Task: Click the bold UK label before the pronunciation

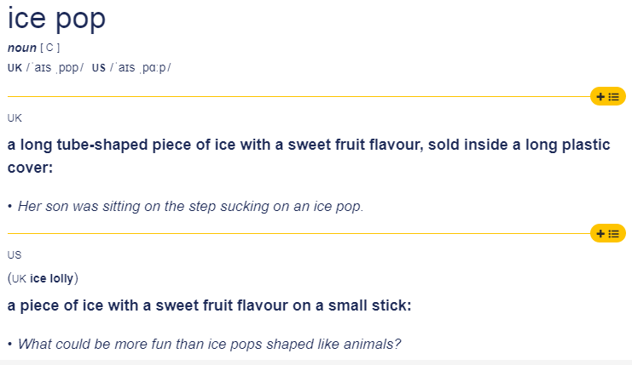Action: (14, 67)
